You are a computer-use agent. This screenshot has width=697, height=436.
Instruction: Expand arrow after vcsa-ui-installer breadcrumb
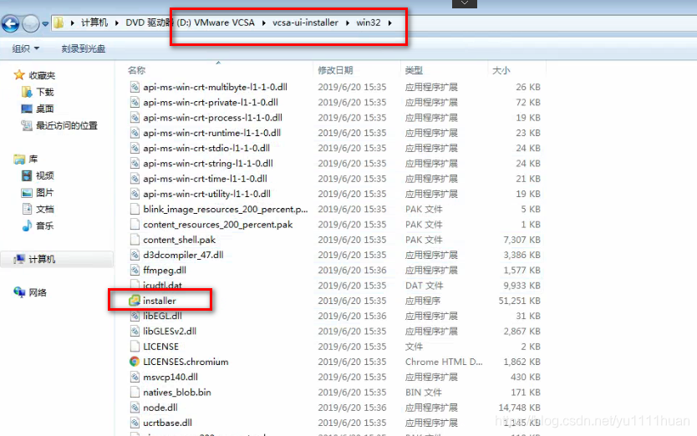point(348,23)
